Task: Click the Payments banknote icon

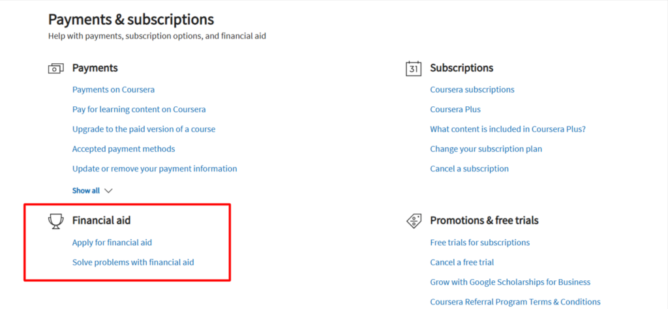Action: point(55,68)
